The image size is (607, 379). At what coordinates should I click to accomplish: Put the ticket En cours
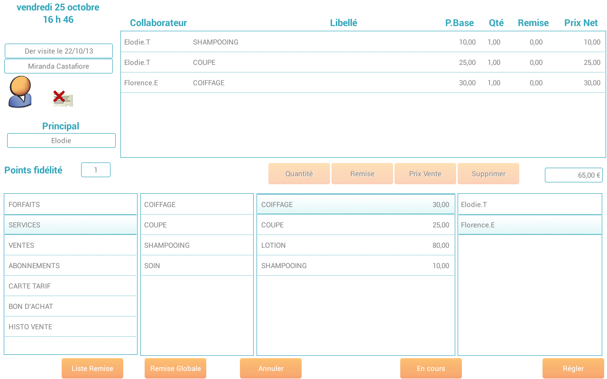[431, 369]
